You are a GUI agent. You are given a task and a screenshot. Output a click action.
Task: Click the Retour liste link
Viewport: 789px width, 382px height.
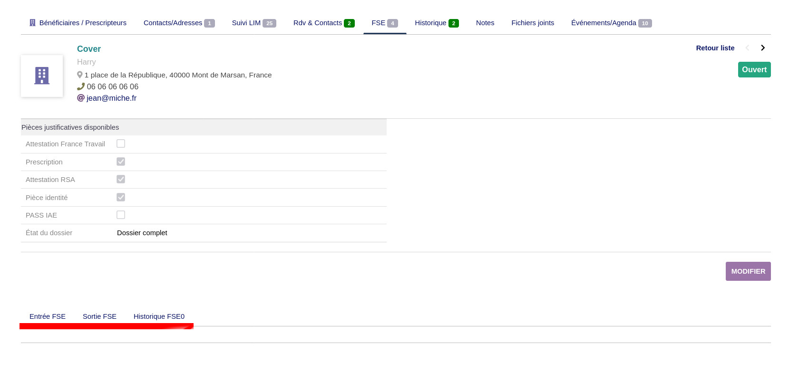pyautogui.click(x=715, y=48)
